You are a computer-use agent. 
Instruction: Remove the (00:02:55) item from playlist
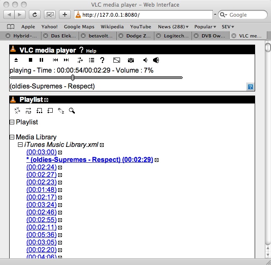point(60,220)
